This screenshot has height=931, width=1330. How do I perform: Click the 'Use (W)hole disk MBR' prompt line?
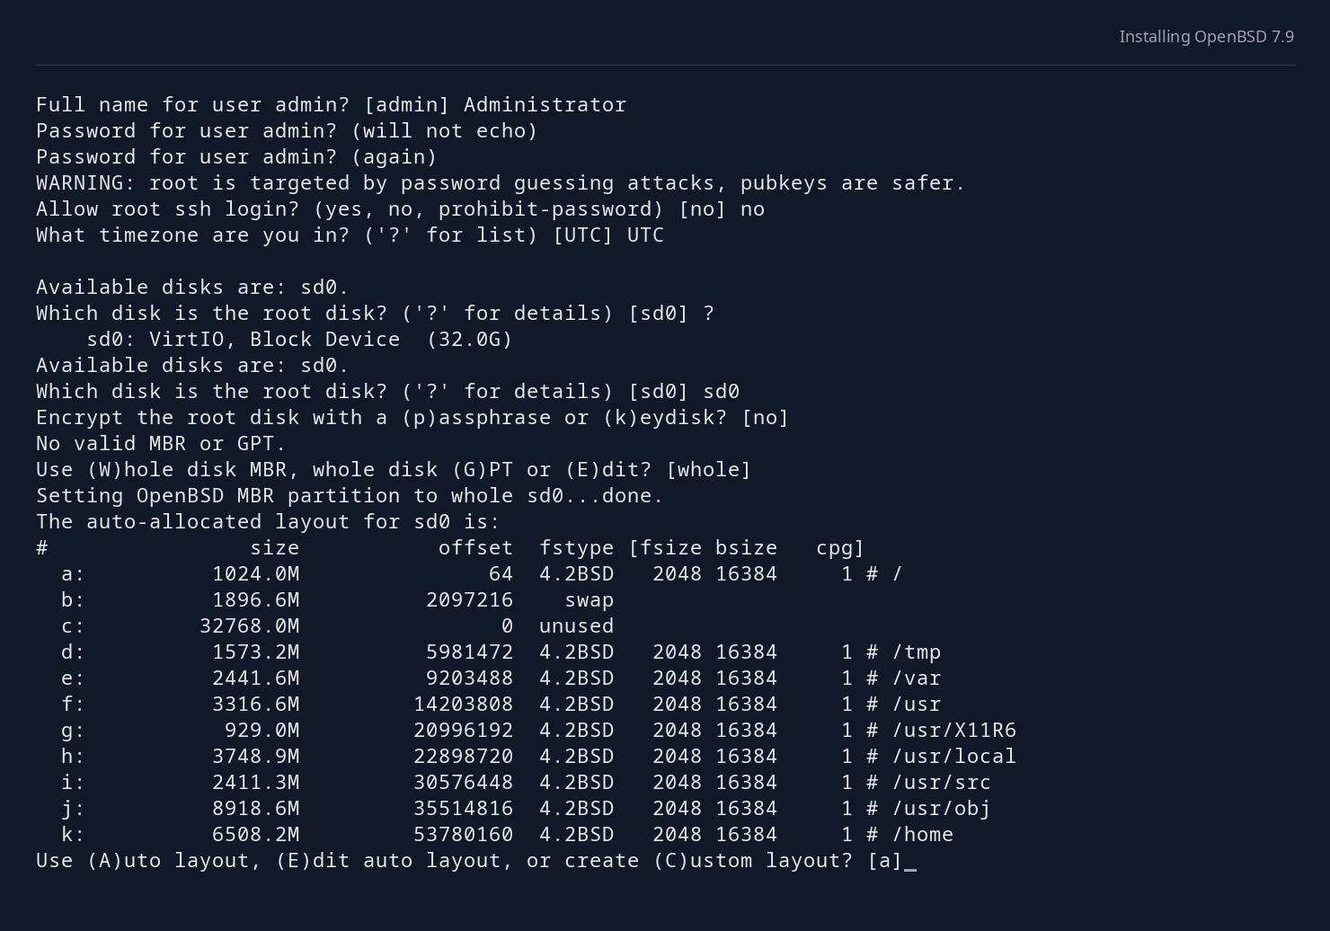(394, 469)
